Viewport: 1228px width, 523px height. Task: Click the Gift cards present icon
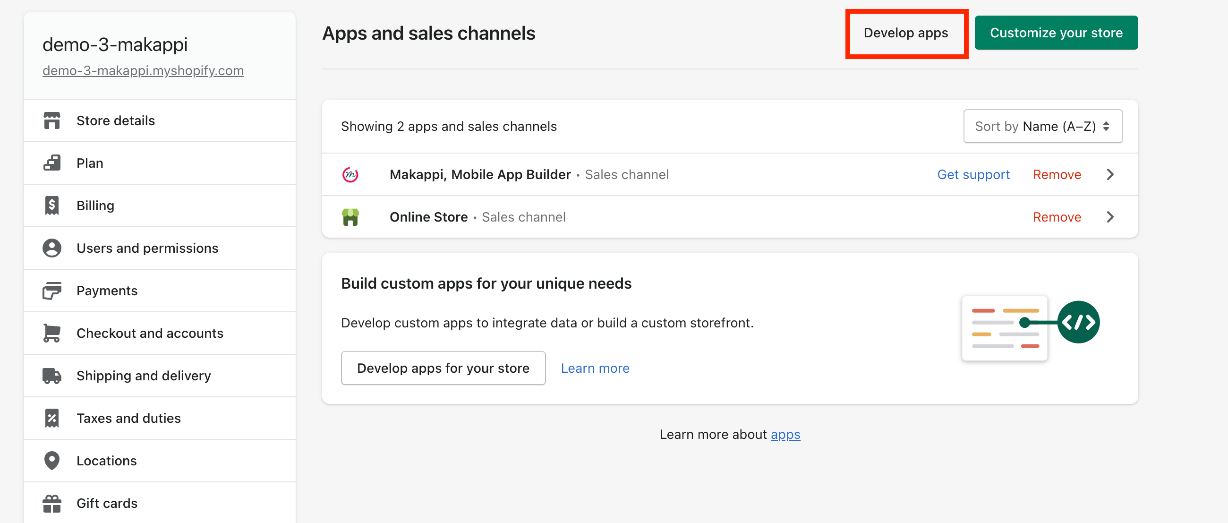(51, 503)
